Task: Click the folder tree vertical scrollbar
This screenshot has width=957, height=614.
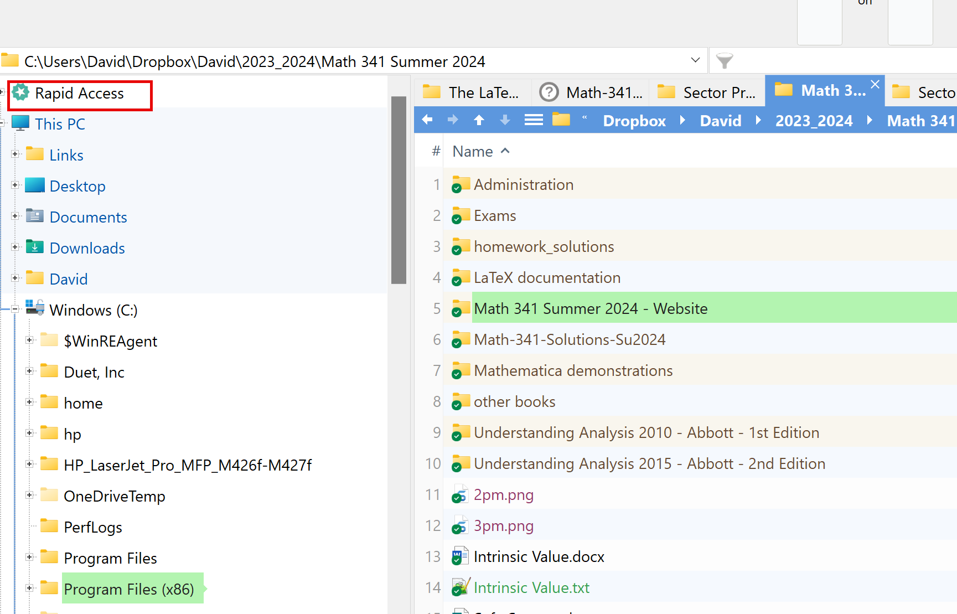Action: (x=399, y=190)
